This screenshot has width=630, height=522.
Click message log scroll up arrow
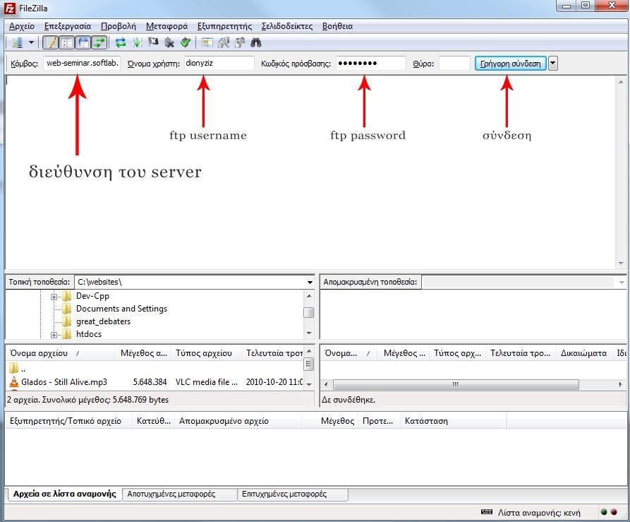(x=621, y=82)
